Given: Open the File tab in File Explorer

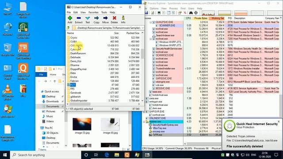Looking at the screenshot, I should tap(41, 75).
